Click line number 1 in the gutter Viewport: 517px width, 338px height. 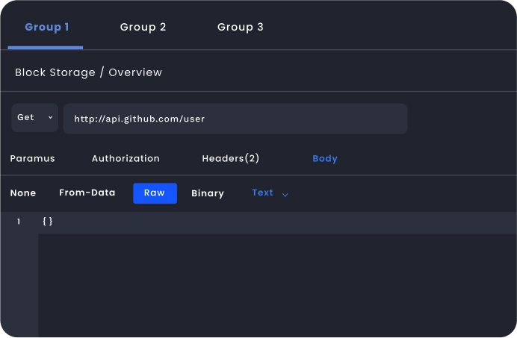point(19,222)
